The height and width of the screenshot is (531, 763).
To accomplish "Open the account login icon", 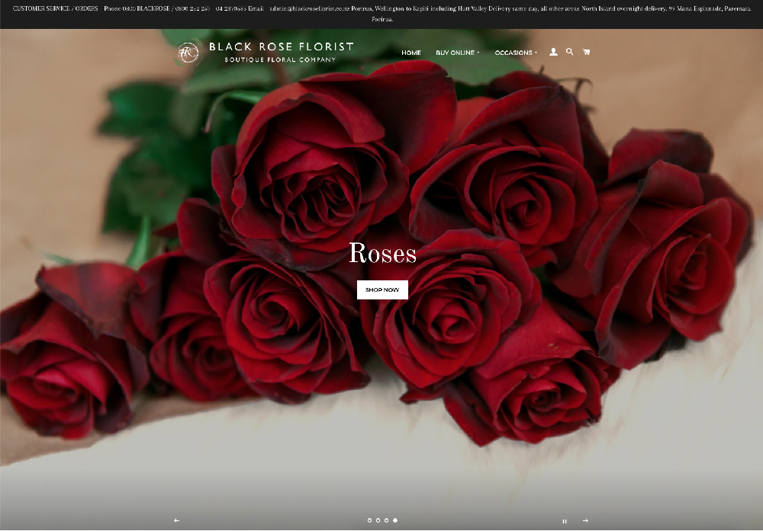I will coord(554,53).
